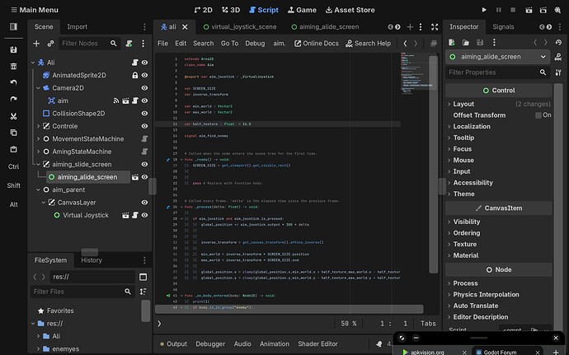Viewport: 569px width, 355px height.
Task: Toggle visibility of AnimatedSprite2D
Action: [144, 75]
